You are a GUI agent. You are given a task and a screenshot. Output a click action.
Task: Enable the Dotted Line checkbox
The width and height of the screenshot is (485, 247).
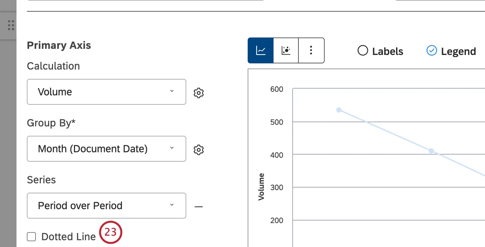(31, 237)
